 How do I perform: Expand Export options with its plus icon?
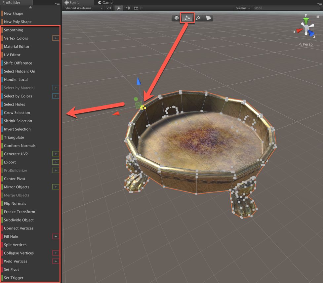(x=56, y=162)
